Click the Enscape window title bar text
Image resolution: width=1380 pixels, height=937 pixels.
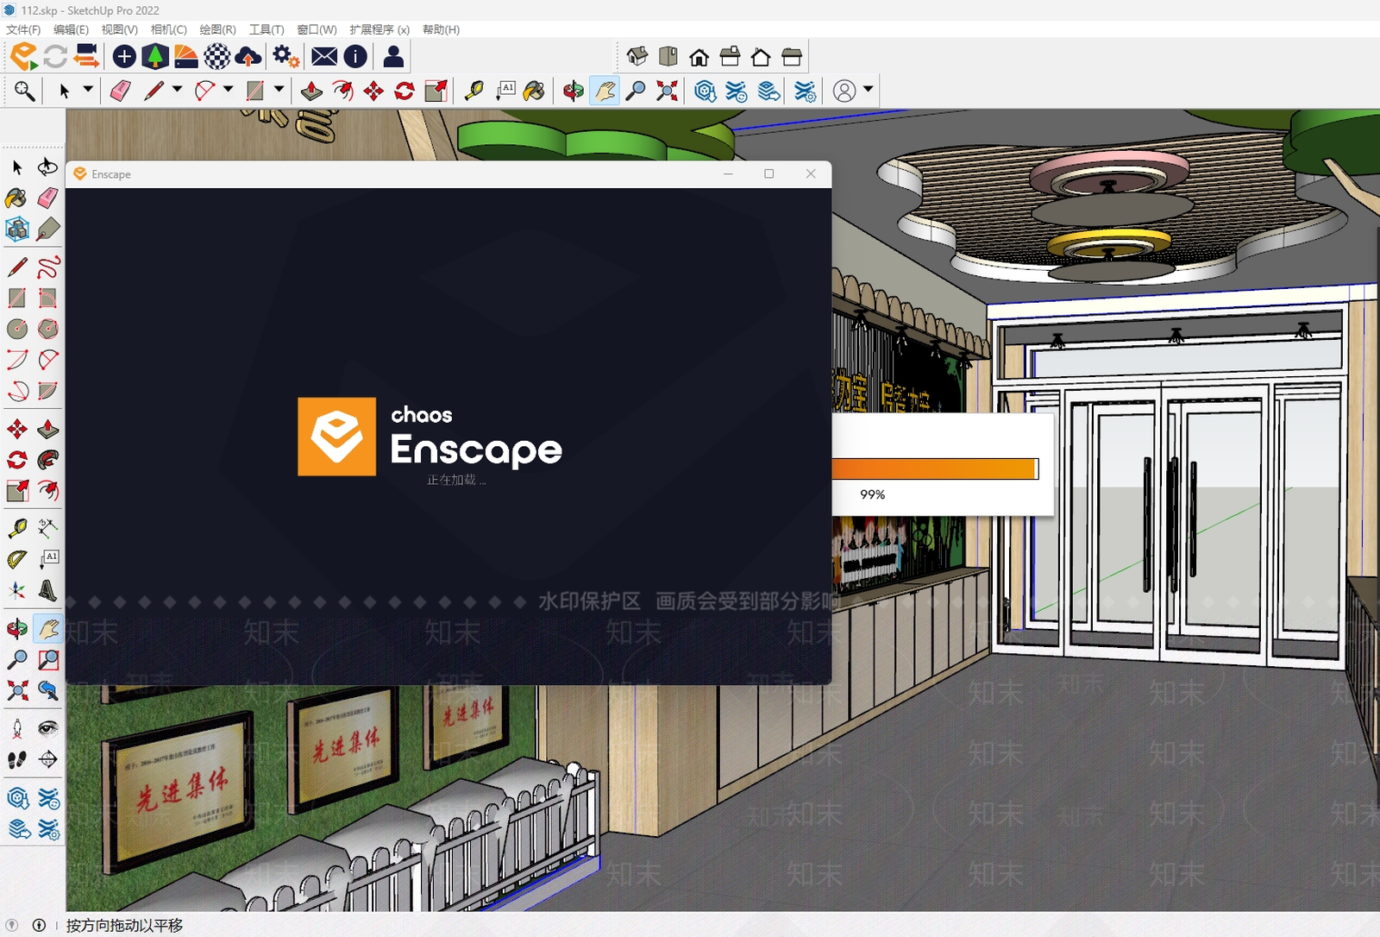tap(111, 174)
